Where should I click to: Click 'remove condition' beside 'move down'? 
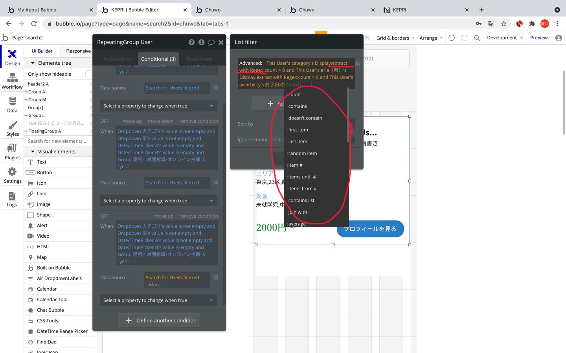pos(198,121)
